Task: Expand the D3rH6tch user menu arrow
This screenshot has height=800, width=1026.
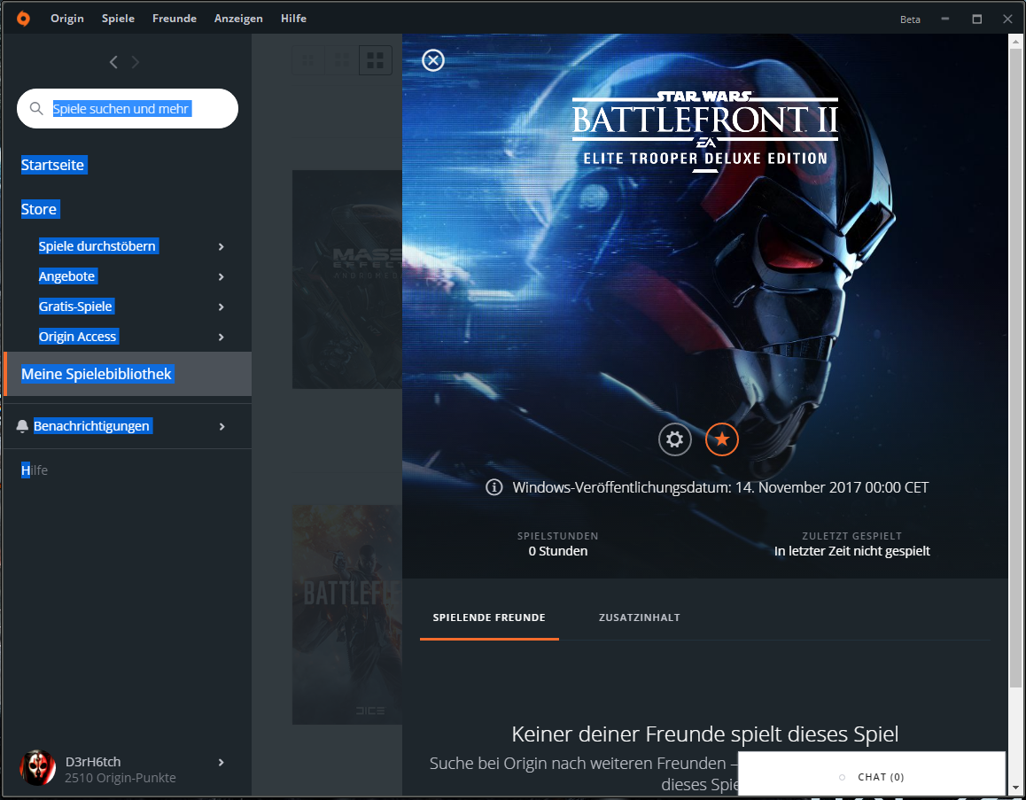Action: (x=222, y=762)
